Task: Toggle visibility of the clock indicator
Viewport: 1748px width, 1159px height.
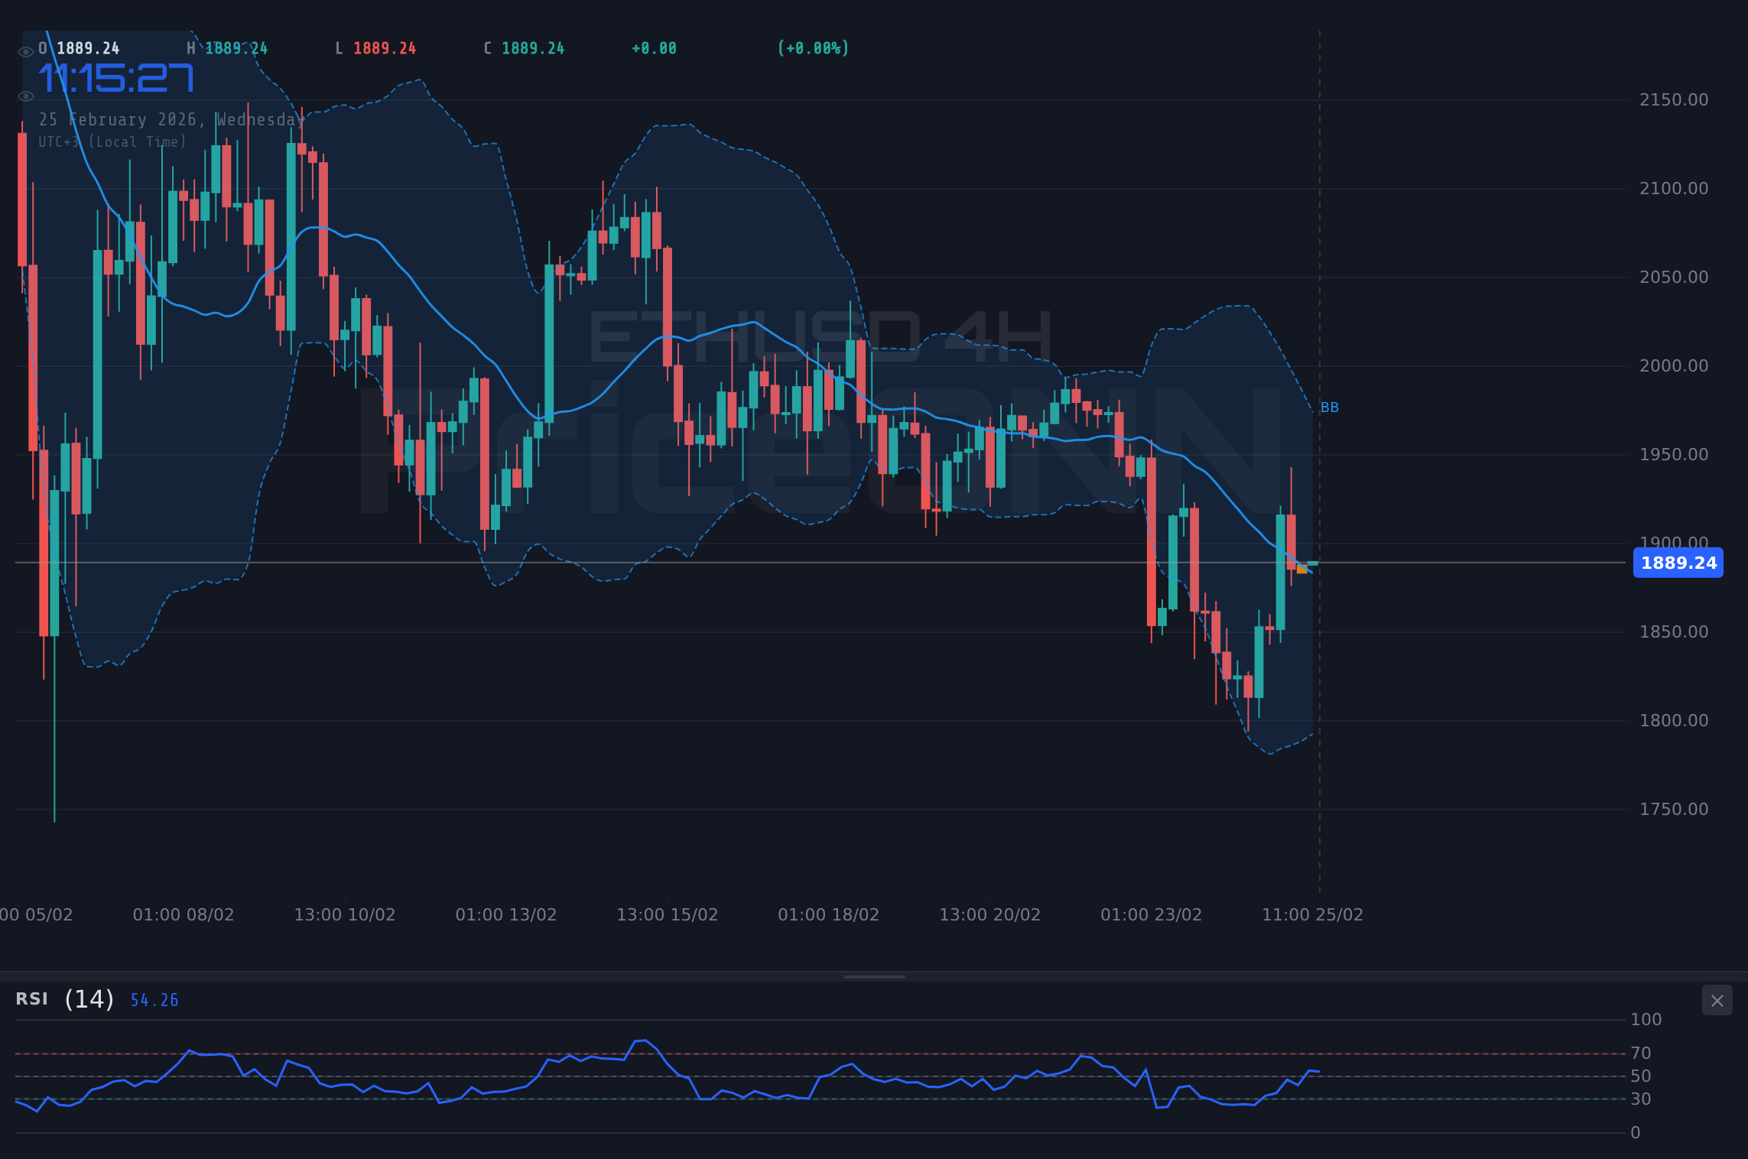Action: coord(25,96)
